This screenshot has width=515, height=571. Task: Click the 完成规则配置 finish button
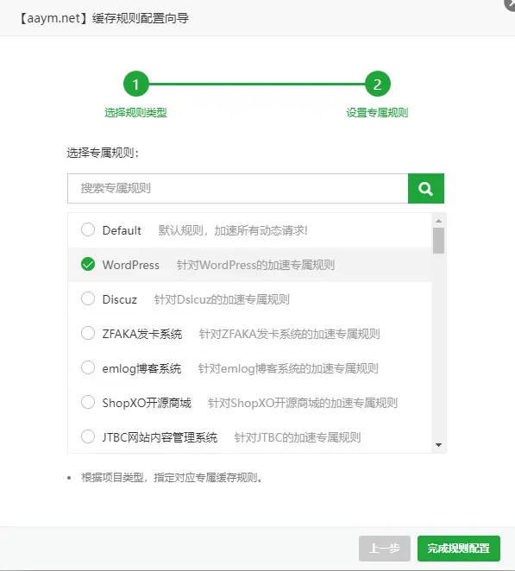[x=459, y=548]
